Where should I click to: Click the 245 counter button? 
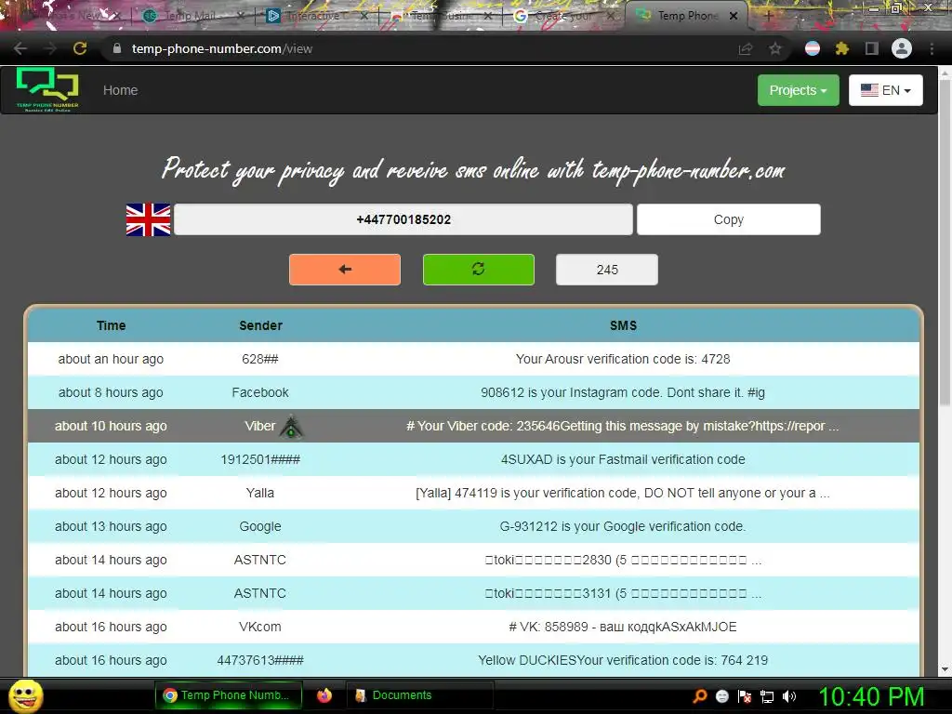[607, 270]
